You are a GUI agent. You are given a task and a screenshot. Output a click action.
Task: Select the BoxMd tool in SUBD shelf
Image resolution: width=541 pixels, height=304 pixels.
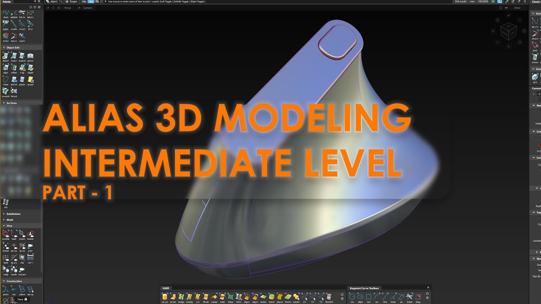[x=329, y=298]
